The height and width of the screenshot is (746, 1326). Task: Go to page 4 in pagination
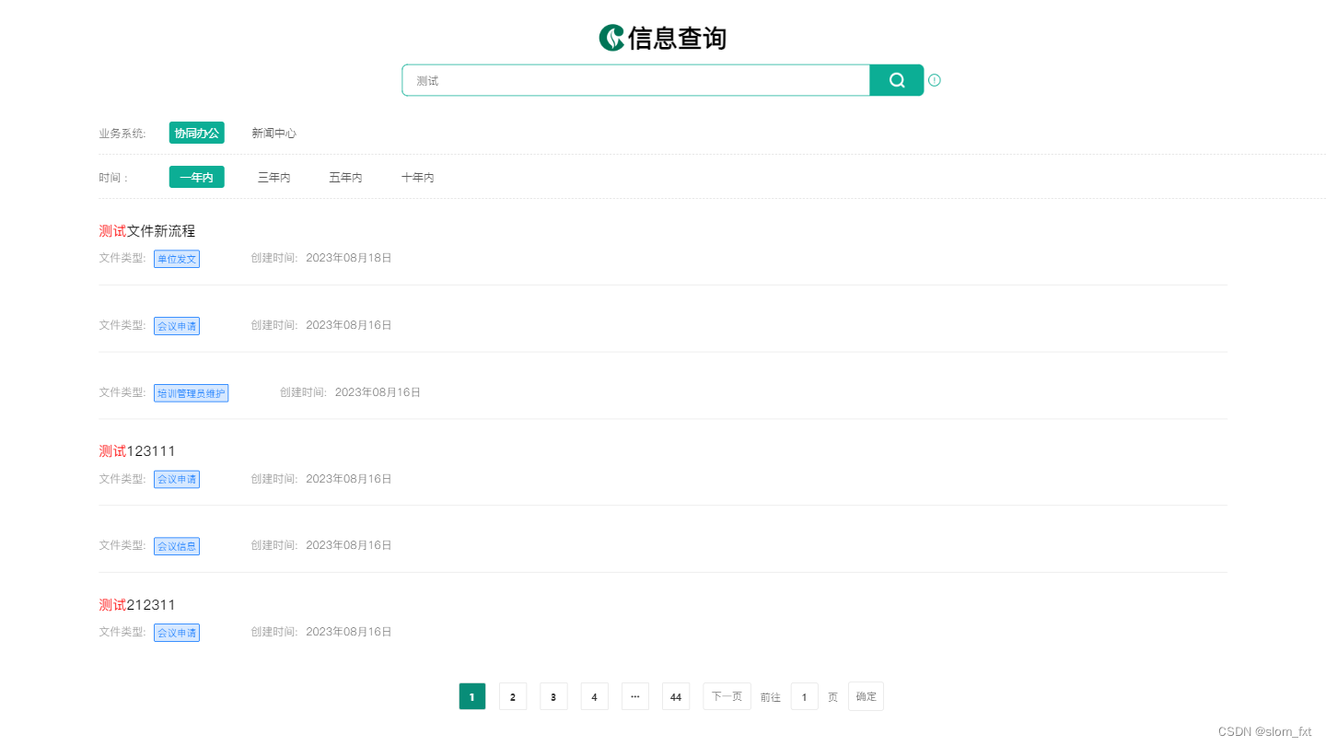[595, 696]
